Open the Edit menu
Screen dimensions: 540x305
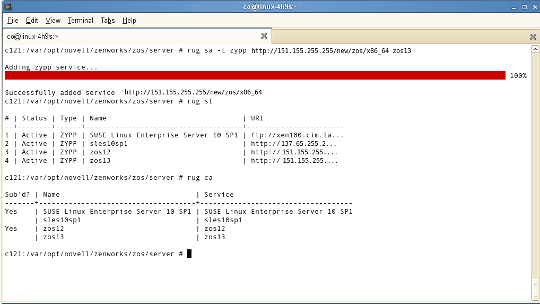click(32, 21)
